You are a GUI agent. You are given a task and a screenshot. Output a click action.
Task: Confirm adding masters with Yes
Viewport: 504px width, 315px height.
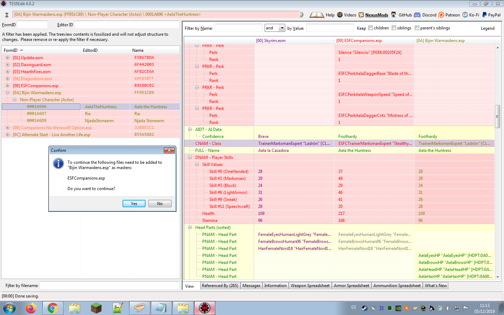(x=134, y=204)
